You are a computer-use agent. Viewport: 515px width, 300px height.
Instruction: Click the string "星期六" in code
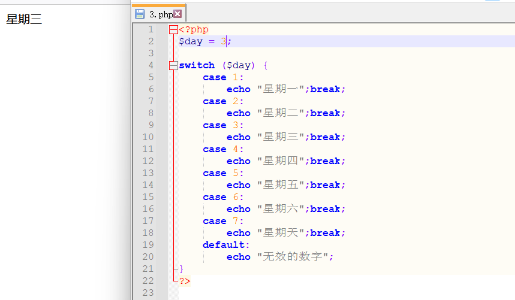click(281, 209)
